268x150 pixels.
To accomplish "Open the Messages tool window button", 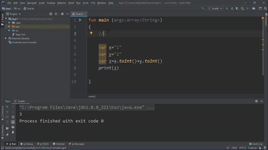I will 77,144.
